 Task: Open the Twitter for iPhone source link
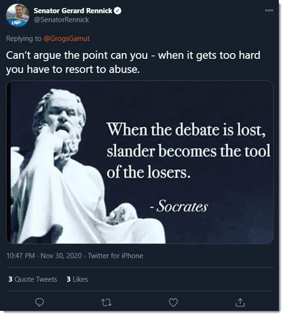(x=116, y=256)
